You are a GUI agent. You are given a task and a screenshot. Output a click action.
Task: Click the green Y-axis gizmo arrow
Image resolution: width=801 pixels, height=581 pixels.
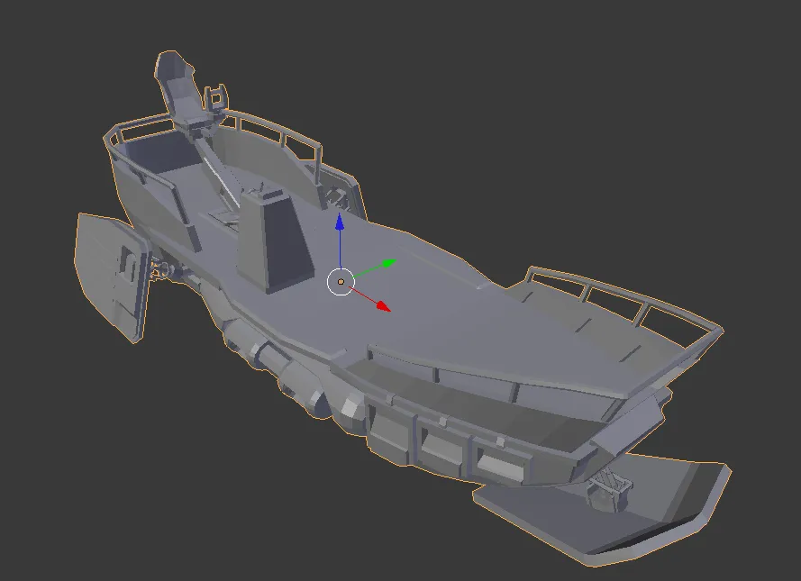point(388,263)
